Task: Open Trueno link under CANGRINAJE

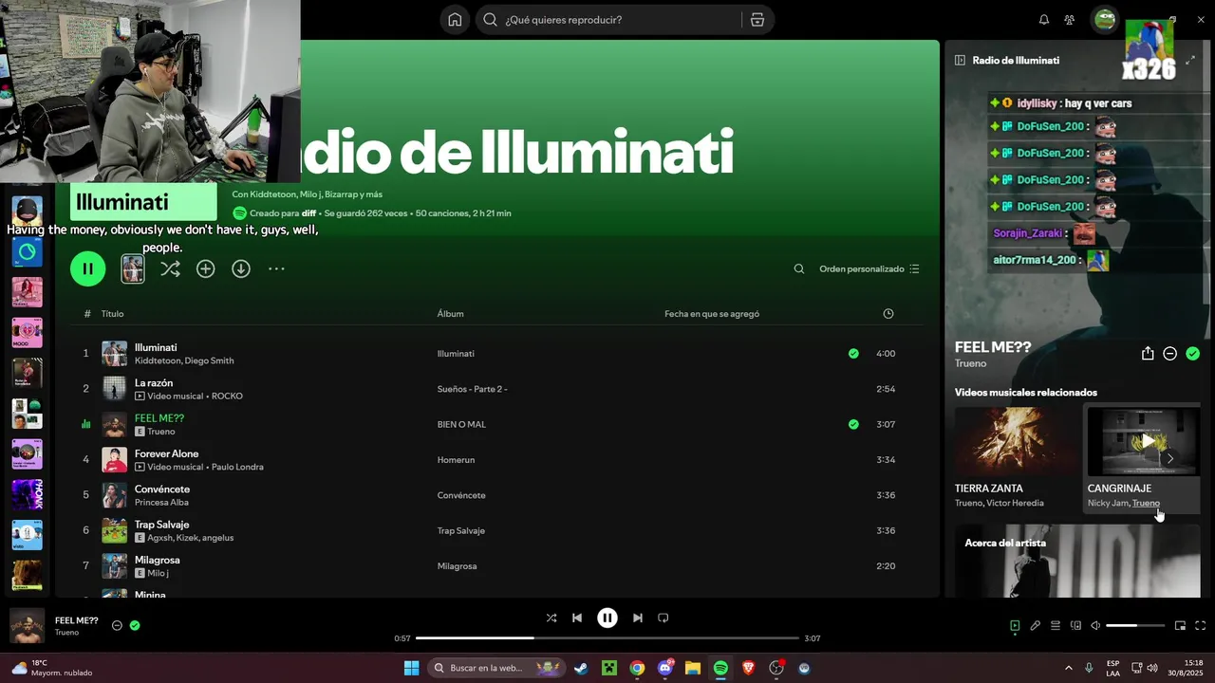Action: coord(1146,504)
